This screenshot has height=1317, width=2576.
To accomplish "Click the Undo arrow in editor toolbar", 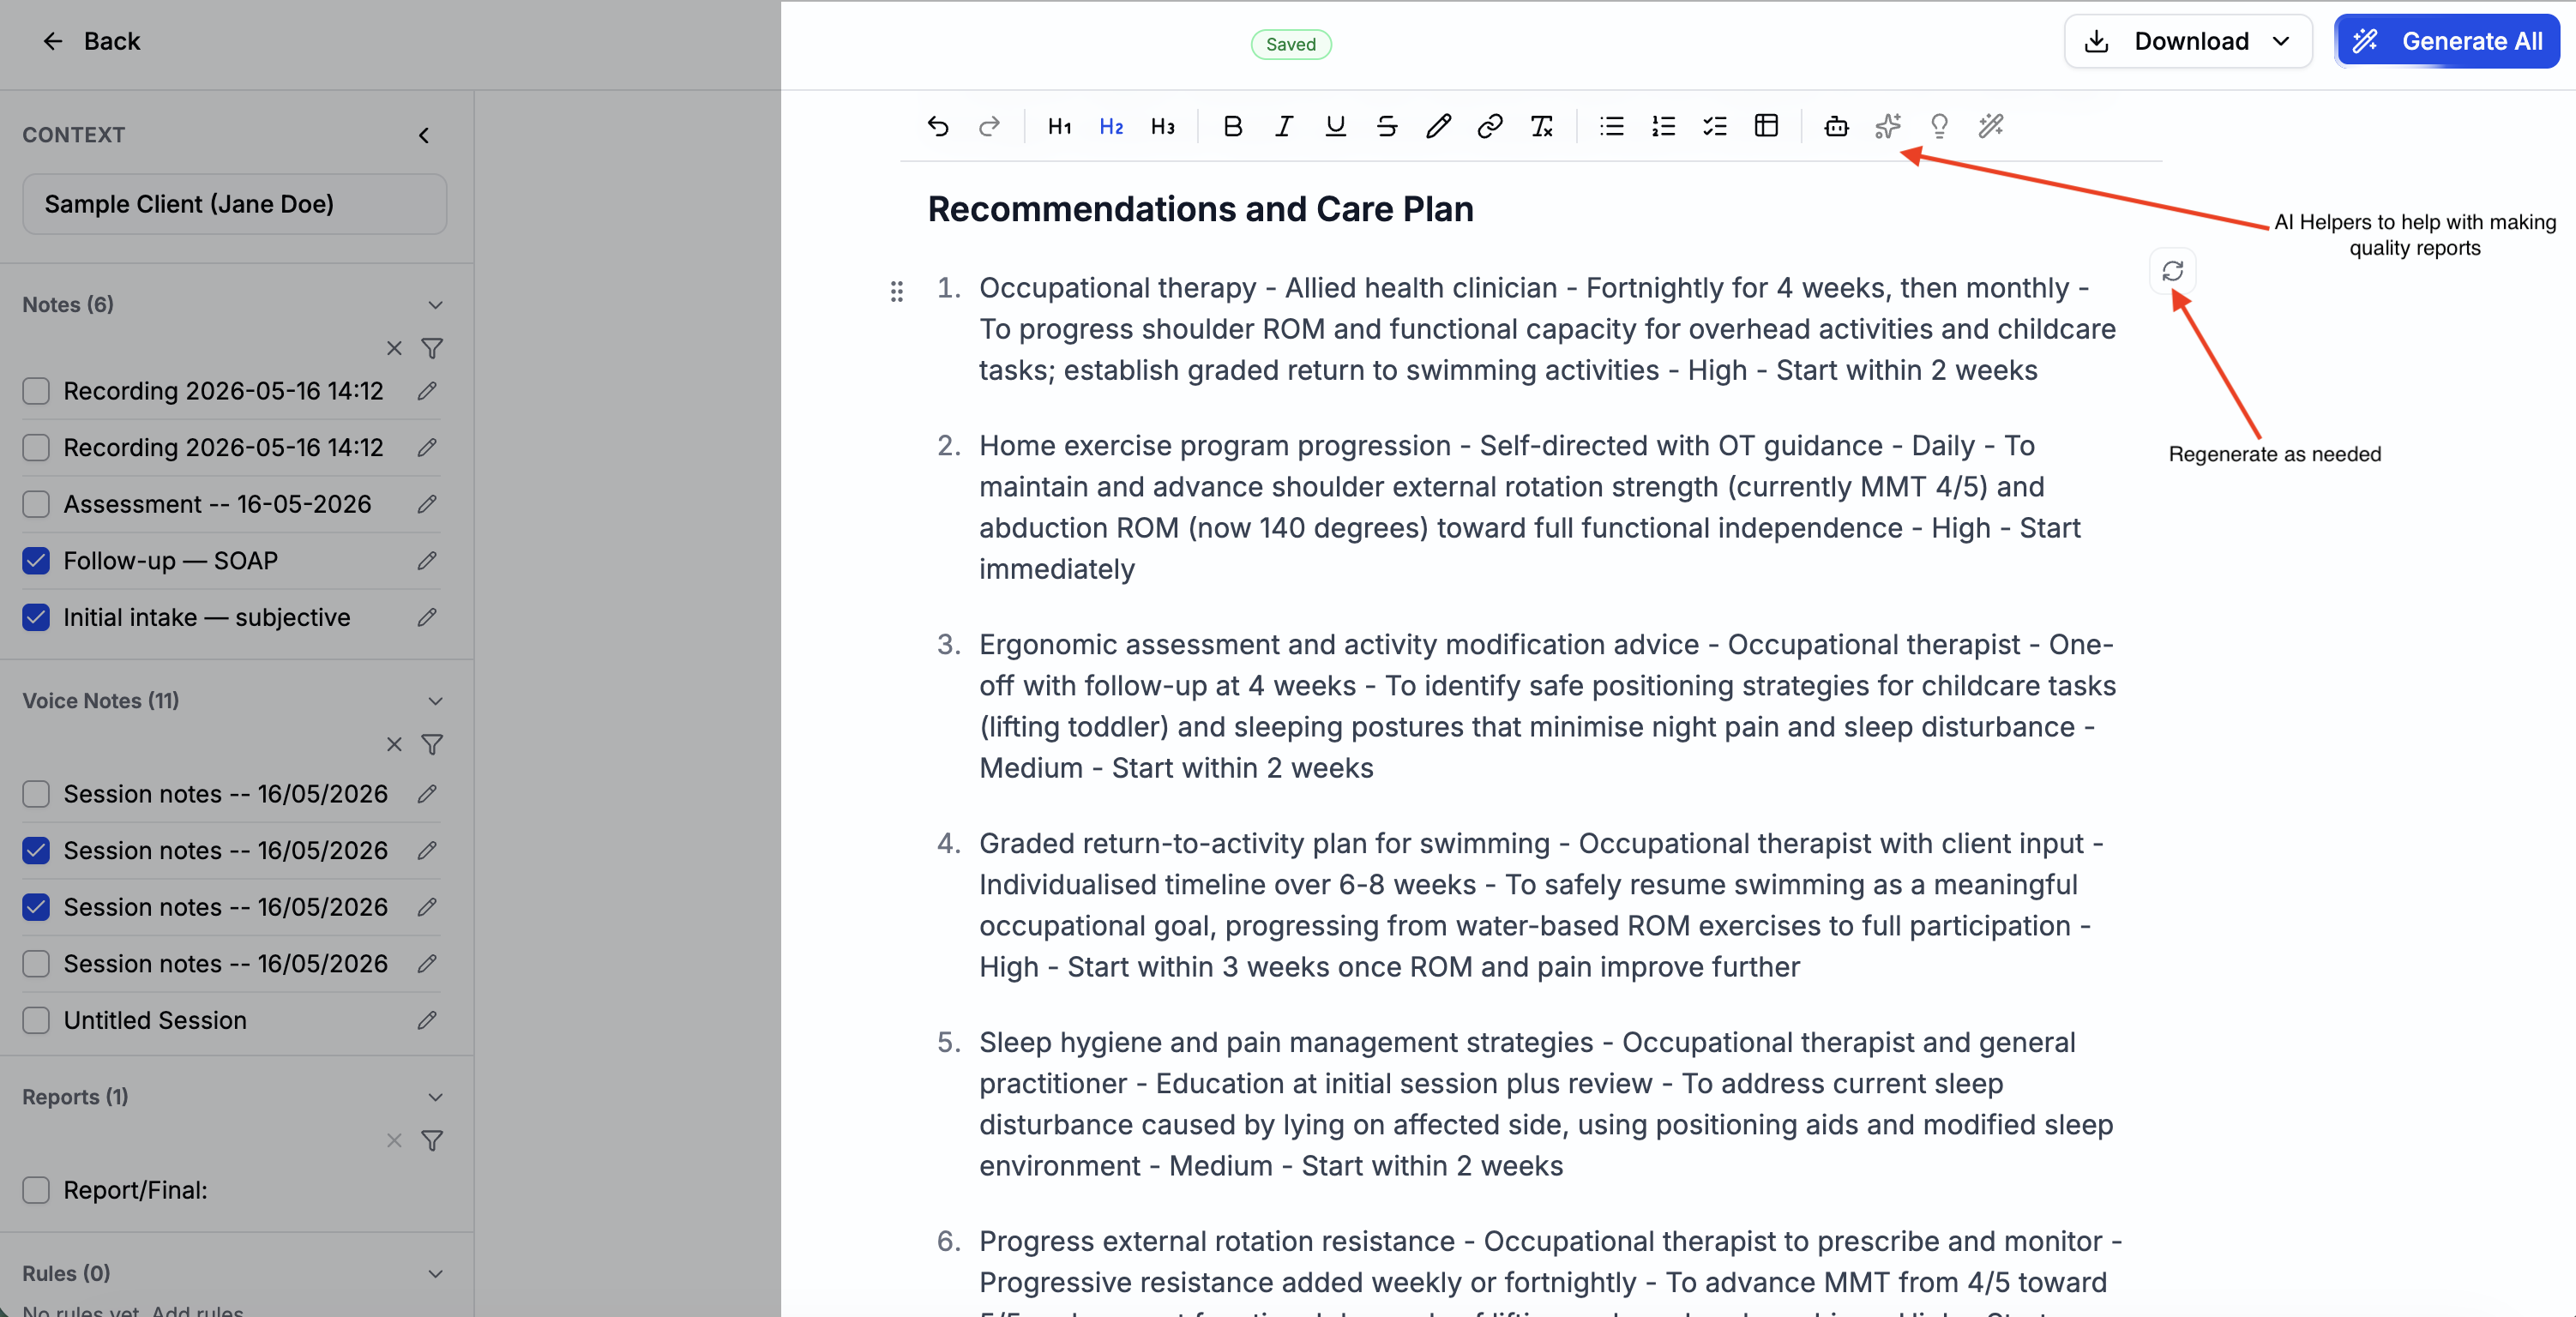I will [x=937, y=126].
